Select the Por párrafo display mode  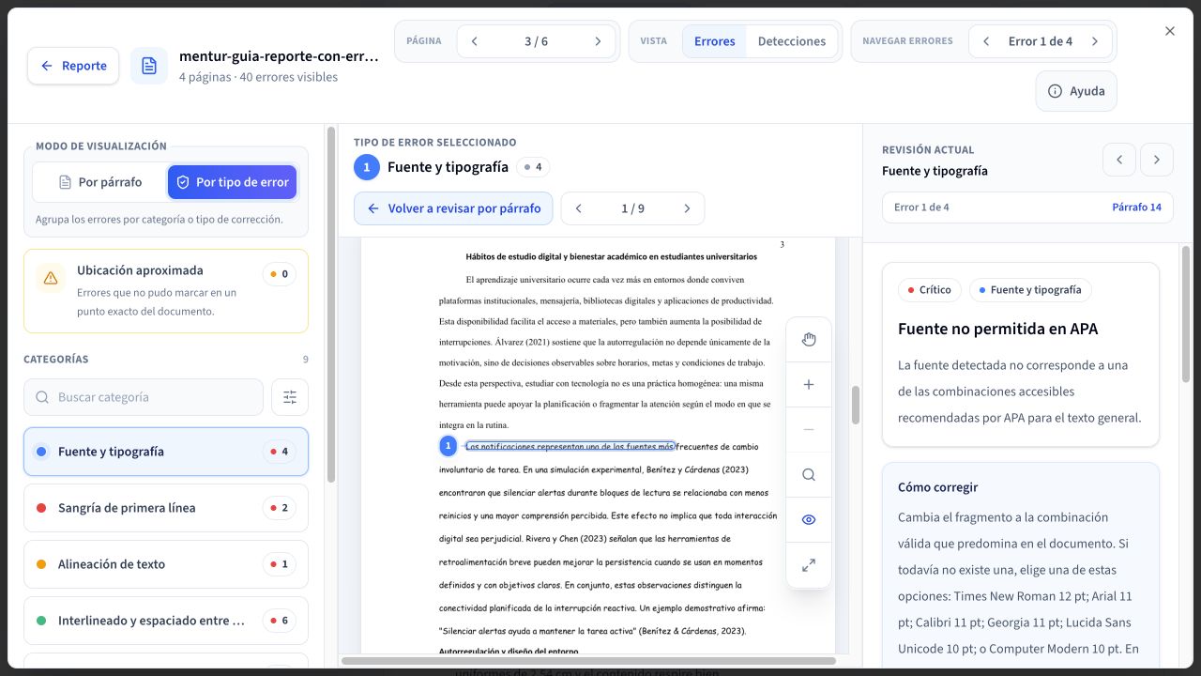tap(99, 182)
